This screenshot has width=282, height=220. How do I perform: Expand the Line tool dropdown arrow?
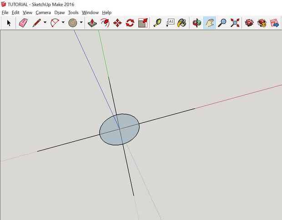tap(45, 22)
